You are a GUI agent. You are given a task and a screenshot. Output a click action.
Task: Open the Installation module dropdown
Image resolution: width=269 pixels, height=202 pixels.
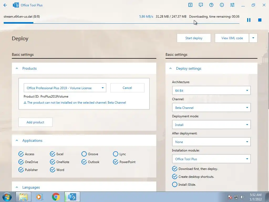tap(211, 159)
